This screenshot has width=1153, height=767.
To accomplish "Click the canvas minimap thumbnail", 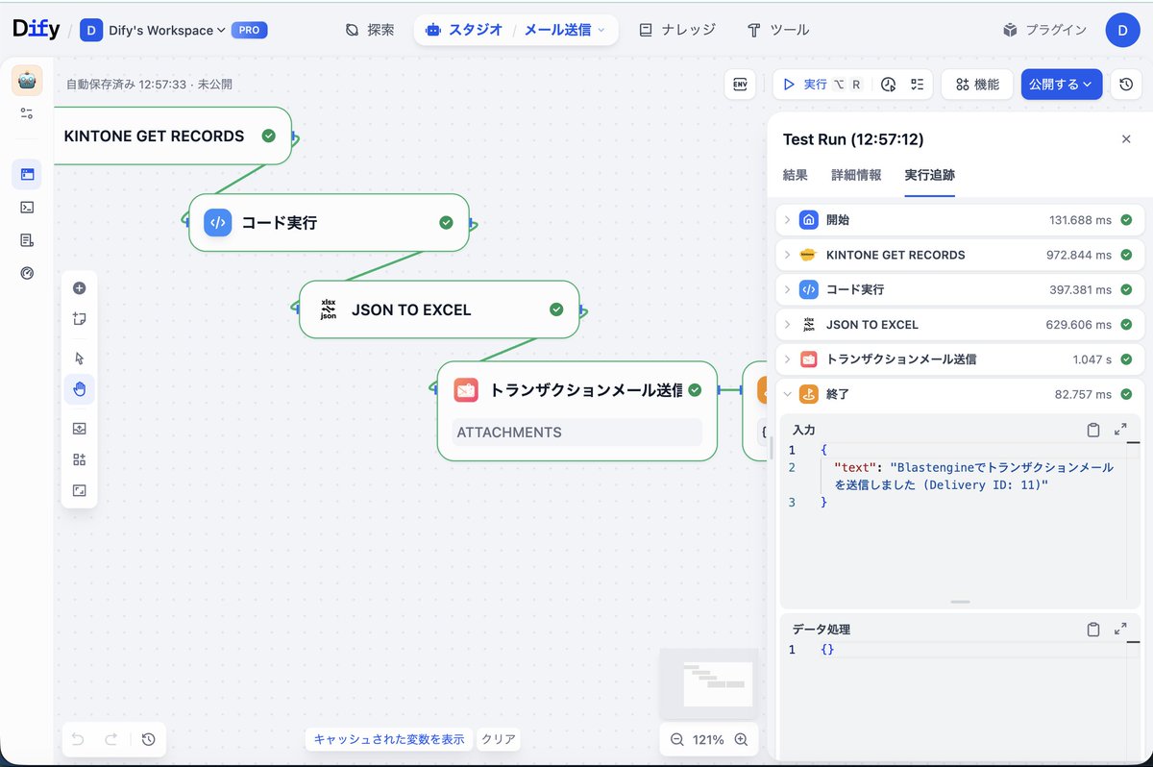I will [x=708, y=683].
